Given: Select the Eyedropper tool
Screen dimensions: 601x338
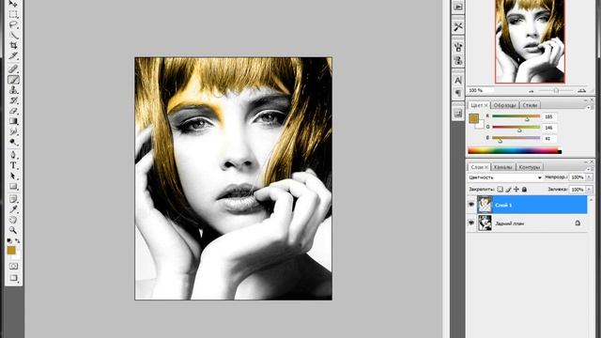Looking at the screenshot, I should [x=13, y=209].
